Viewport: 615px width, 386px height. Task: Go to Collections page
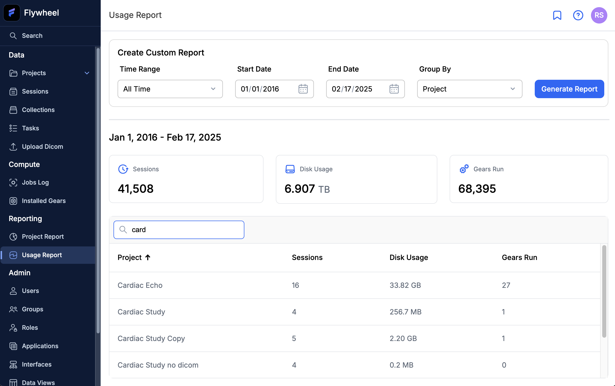tap(38, 110)
